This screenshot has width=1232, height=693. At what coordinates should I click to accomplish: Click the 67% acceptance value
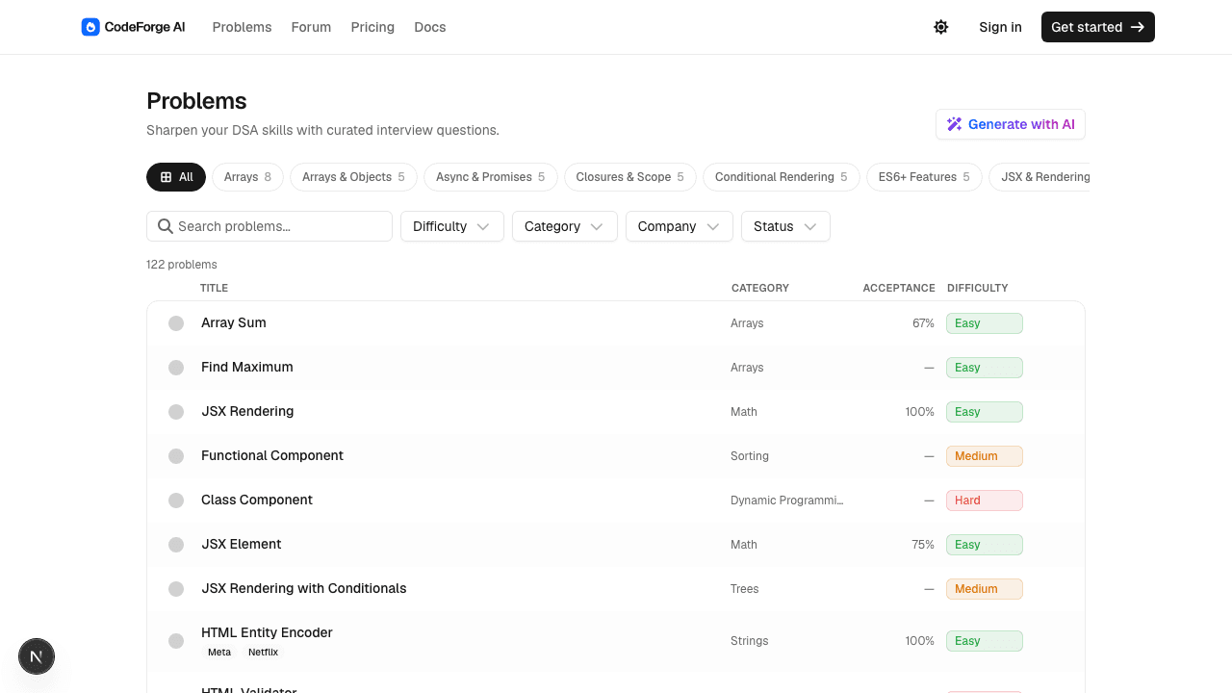coord(923,323)
